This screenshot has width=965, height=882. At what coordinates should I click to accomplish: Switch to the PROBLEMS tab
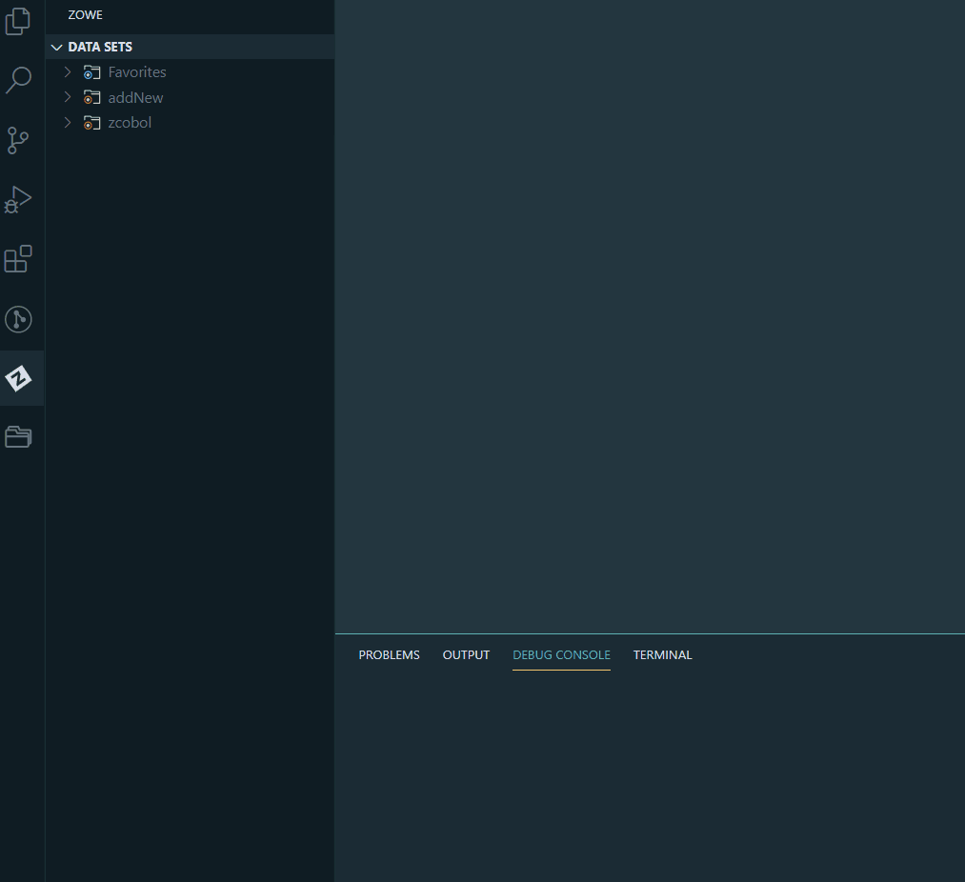(389, 654)
